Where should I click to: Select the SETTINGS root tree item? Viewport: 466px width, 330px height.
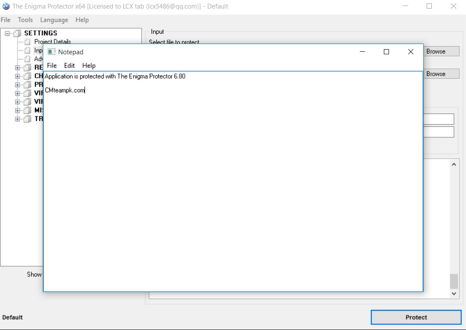41,33
